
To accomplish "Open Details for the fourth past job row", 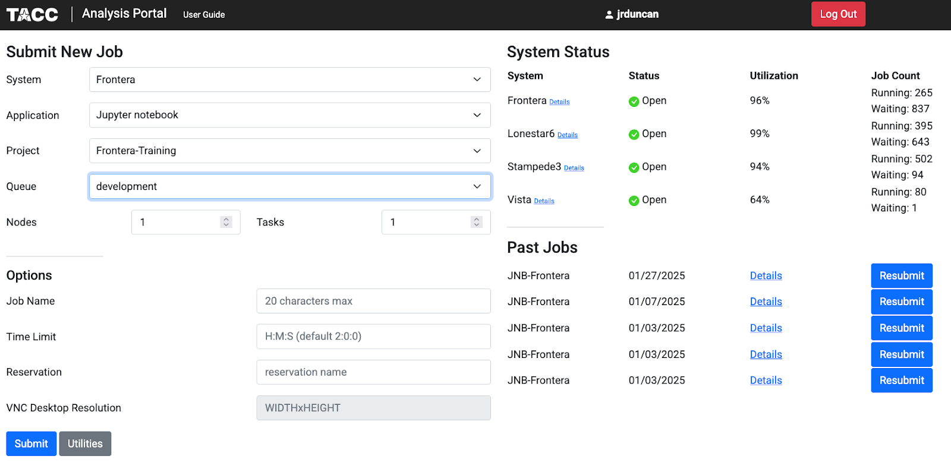I will pyautogui.click(x=766, y=354).
